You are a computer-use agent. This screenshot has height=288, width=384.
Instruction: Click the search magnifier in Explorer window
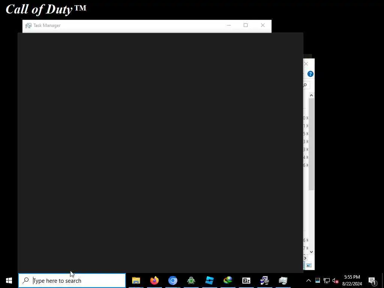tap(305, 85)
